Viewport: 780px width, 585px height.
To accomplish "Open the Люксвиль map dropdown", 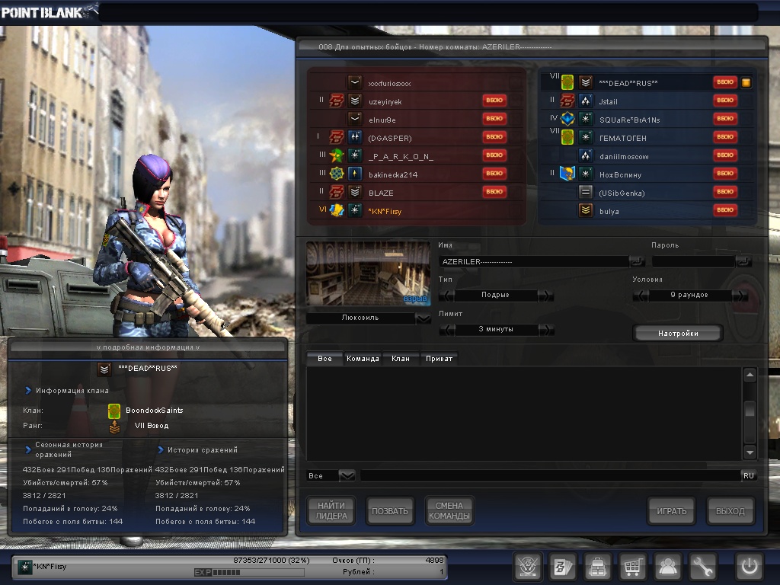I will click(x=424, y=318).
